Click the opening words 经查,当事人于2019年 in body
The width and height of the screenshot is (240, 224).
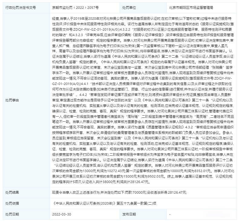click(70, 19)
